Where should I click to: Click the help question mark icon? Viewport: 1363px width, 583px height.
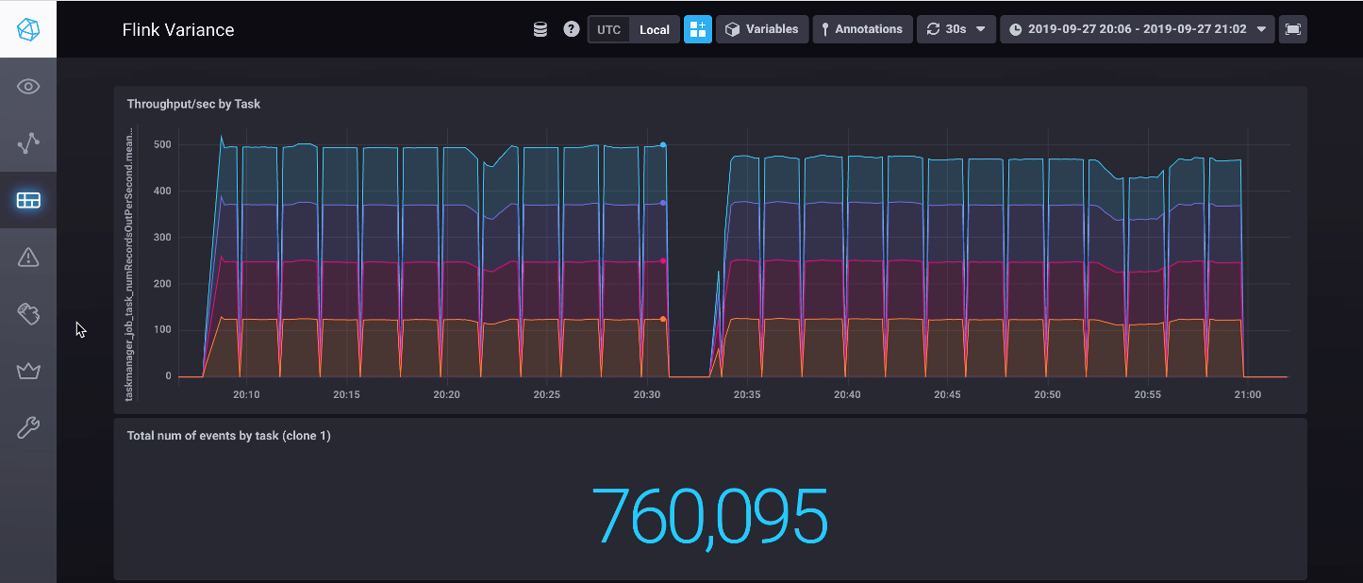coord(571,29)
